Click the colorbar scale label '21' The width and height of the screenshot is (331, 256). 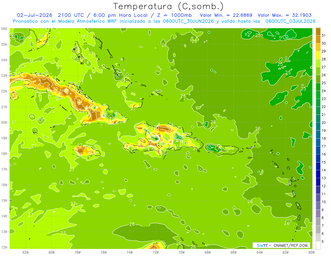[324, 115]
